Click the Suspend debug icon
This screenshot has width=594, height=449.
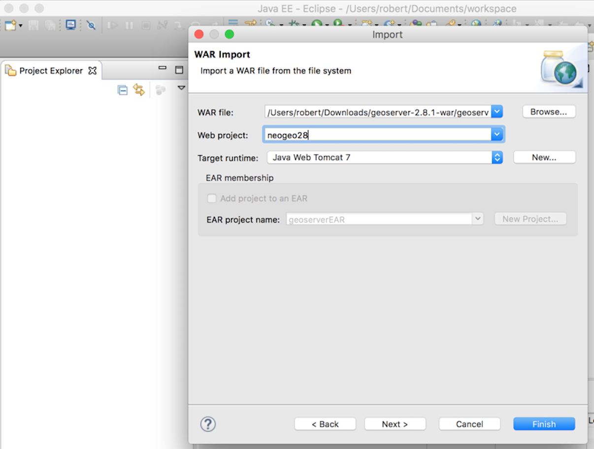pos(129,25)
